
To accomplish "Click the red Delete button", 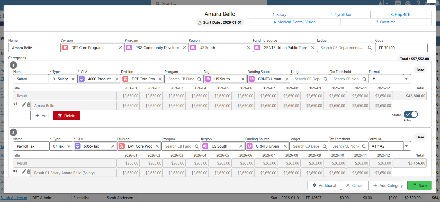I will point(66,116).
